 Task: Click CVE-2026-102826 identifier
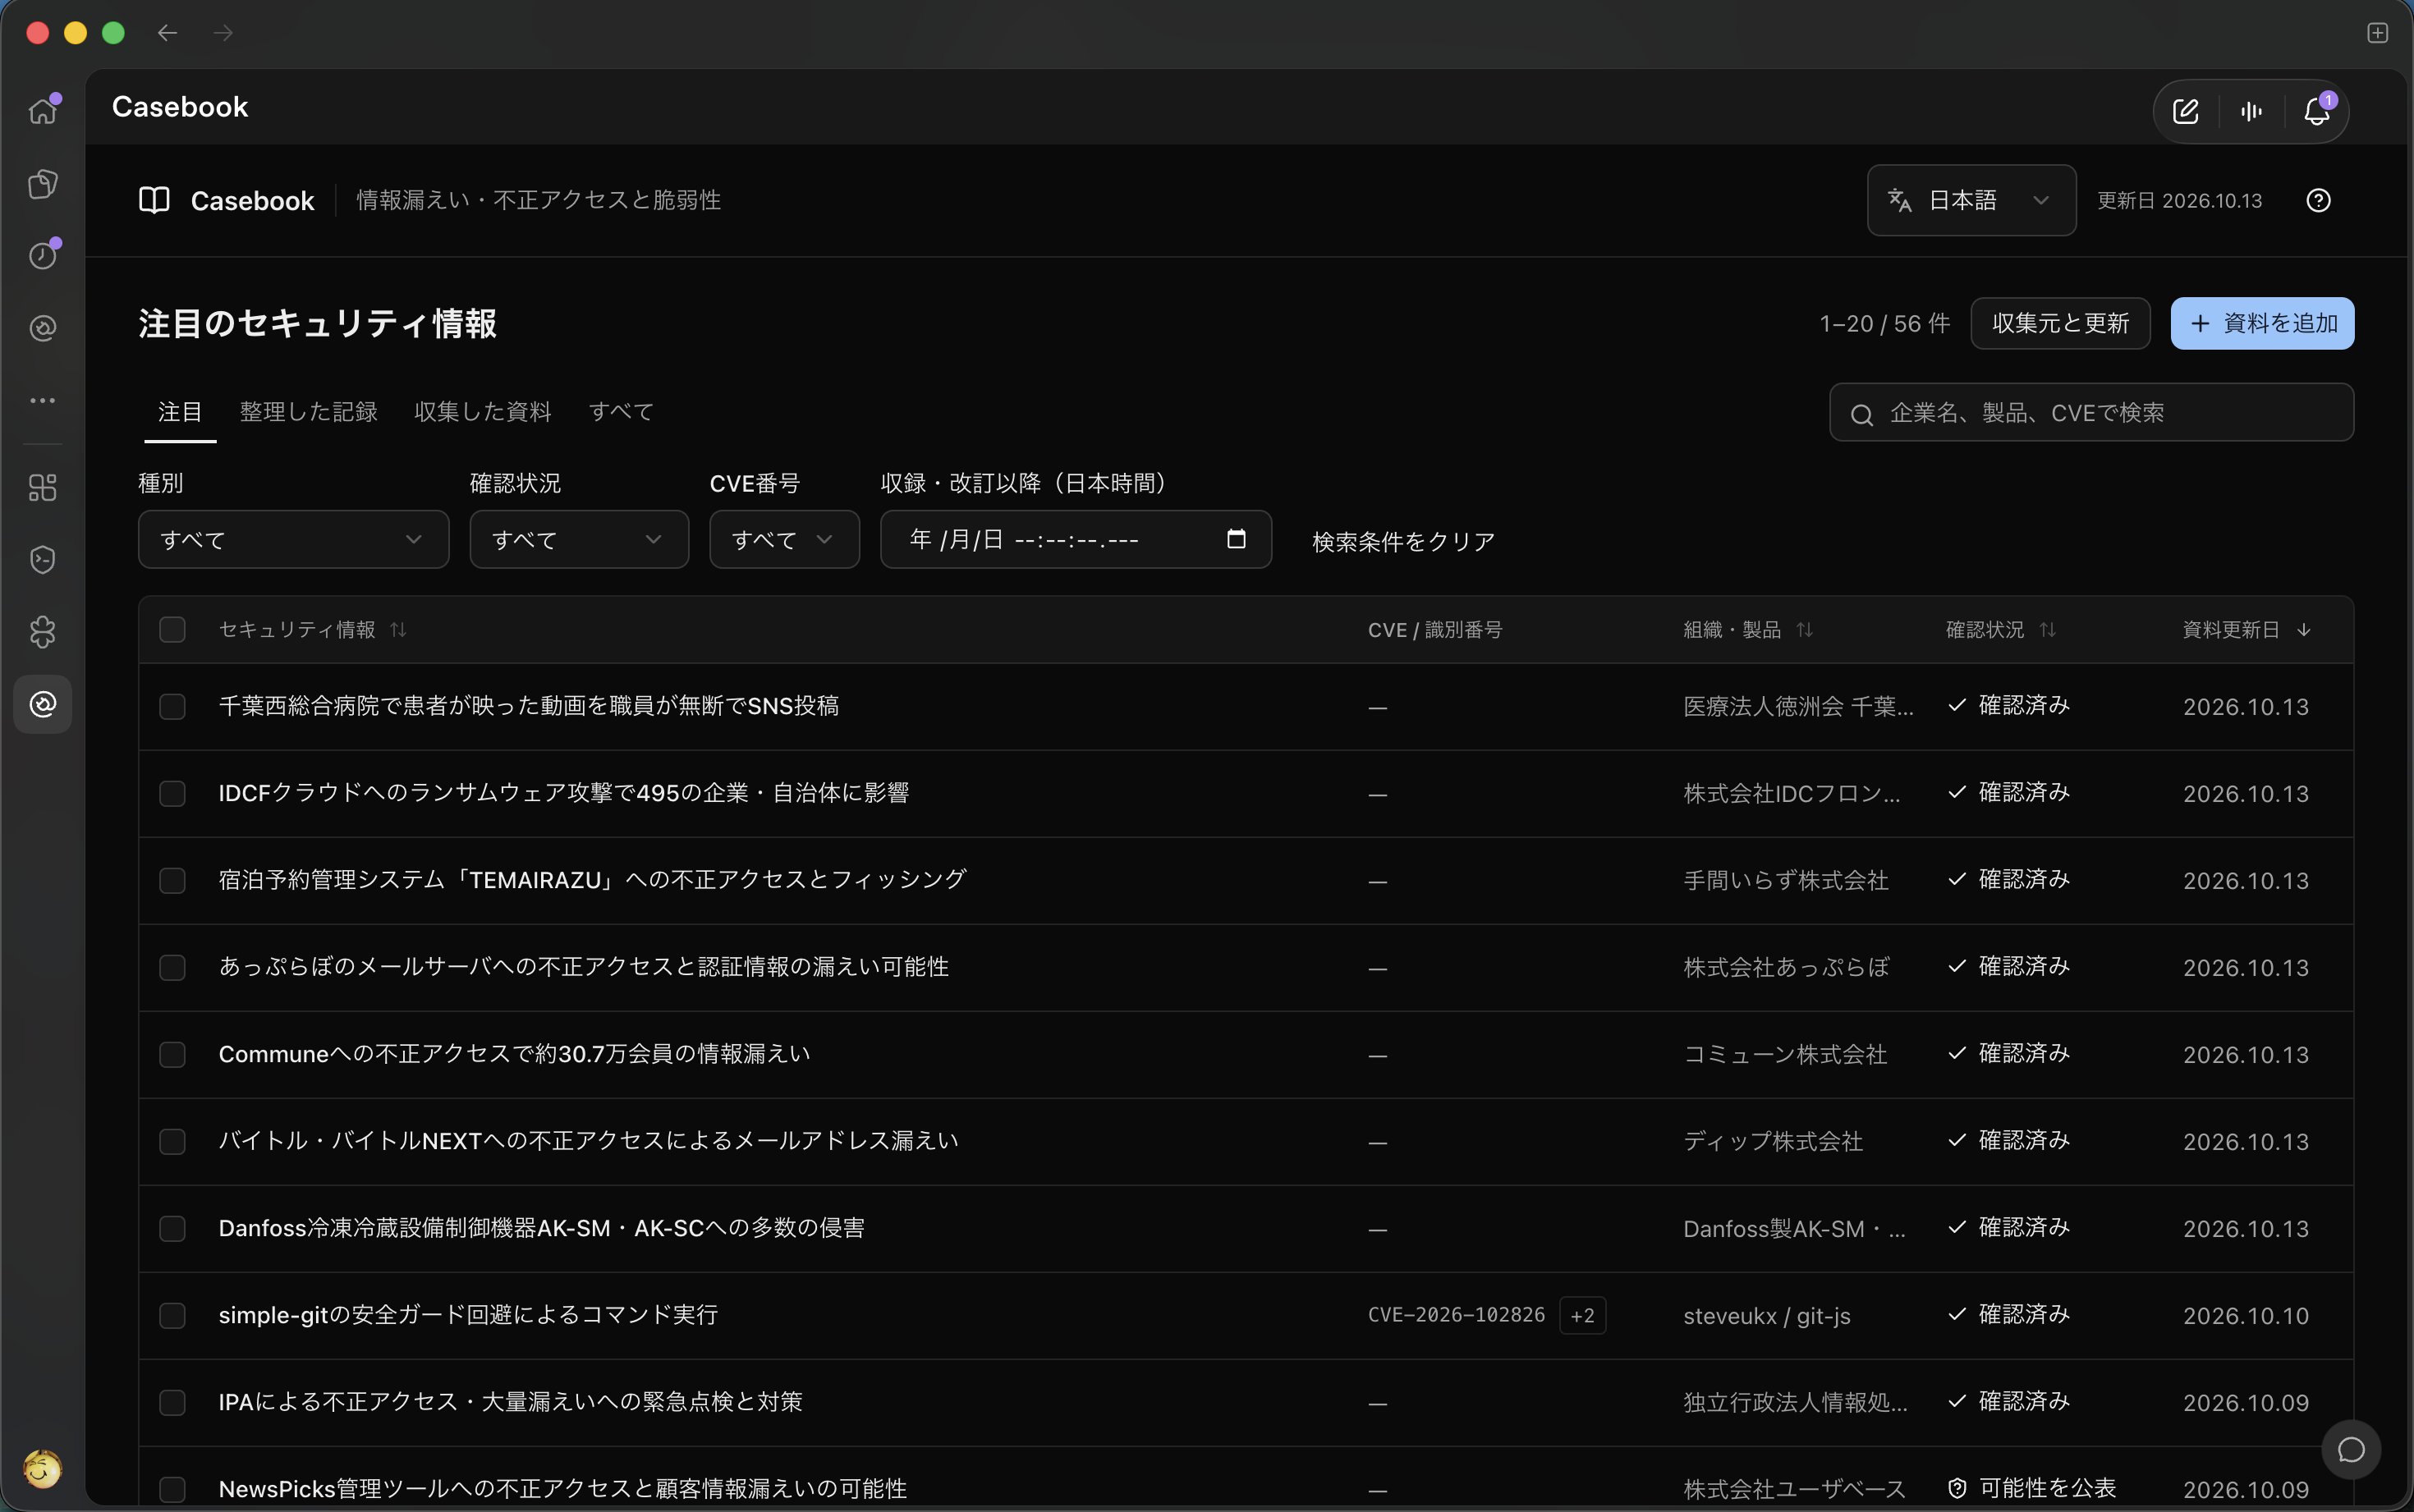point(1456,1315)
